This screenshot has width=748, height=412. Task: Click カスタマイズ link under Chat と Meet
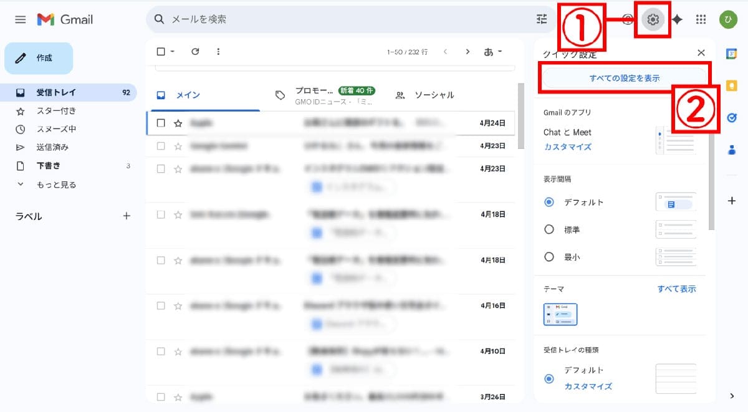pyautogui.click(x=567, y=147)
